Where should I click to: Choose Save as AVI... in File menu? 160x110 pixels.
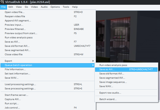tap(48, 42)
